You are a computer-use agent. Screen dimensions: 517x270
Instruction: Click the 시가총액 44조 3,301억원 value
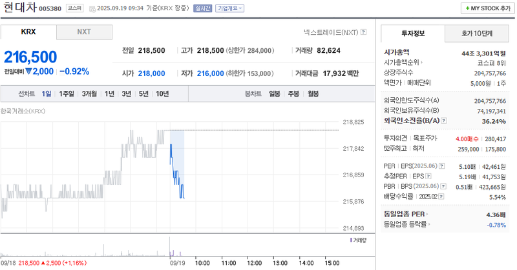[483, 53]
